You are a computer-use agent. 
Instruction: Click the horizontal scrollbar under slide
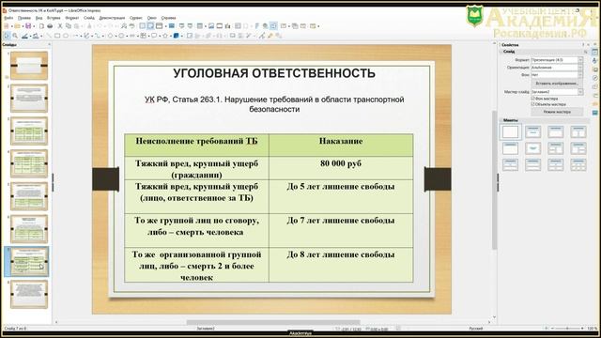(x=273, y=322)
